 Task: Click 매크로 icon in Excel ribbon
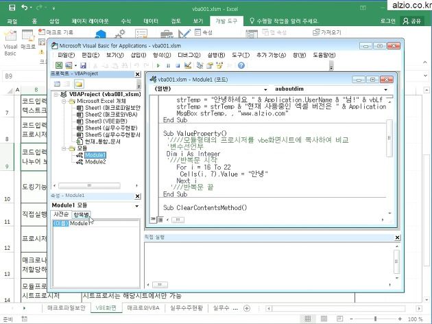tap(28, 40)
